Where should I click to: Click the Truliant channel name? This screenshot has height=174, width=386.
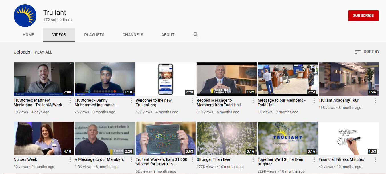(55, 13)
